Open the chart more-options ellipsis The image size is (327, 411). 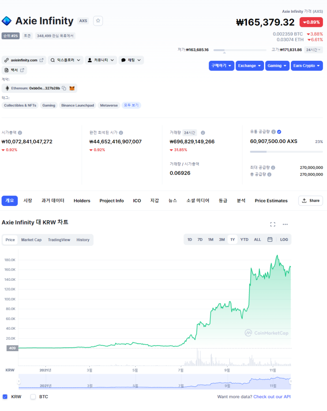(x=285, y=224)
